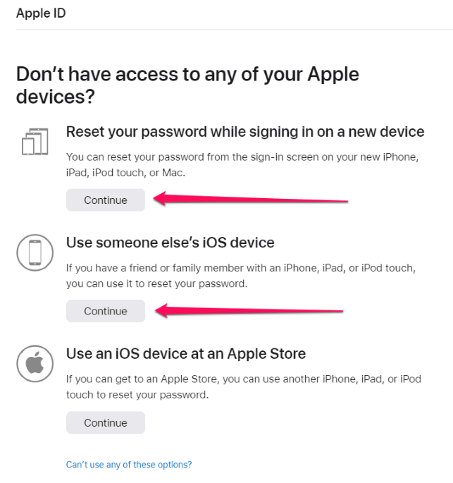Click the multiple devices icon
This screenshot has width=453, height=483.
coord(35,142)
